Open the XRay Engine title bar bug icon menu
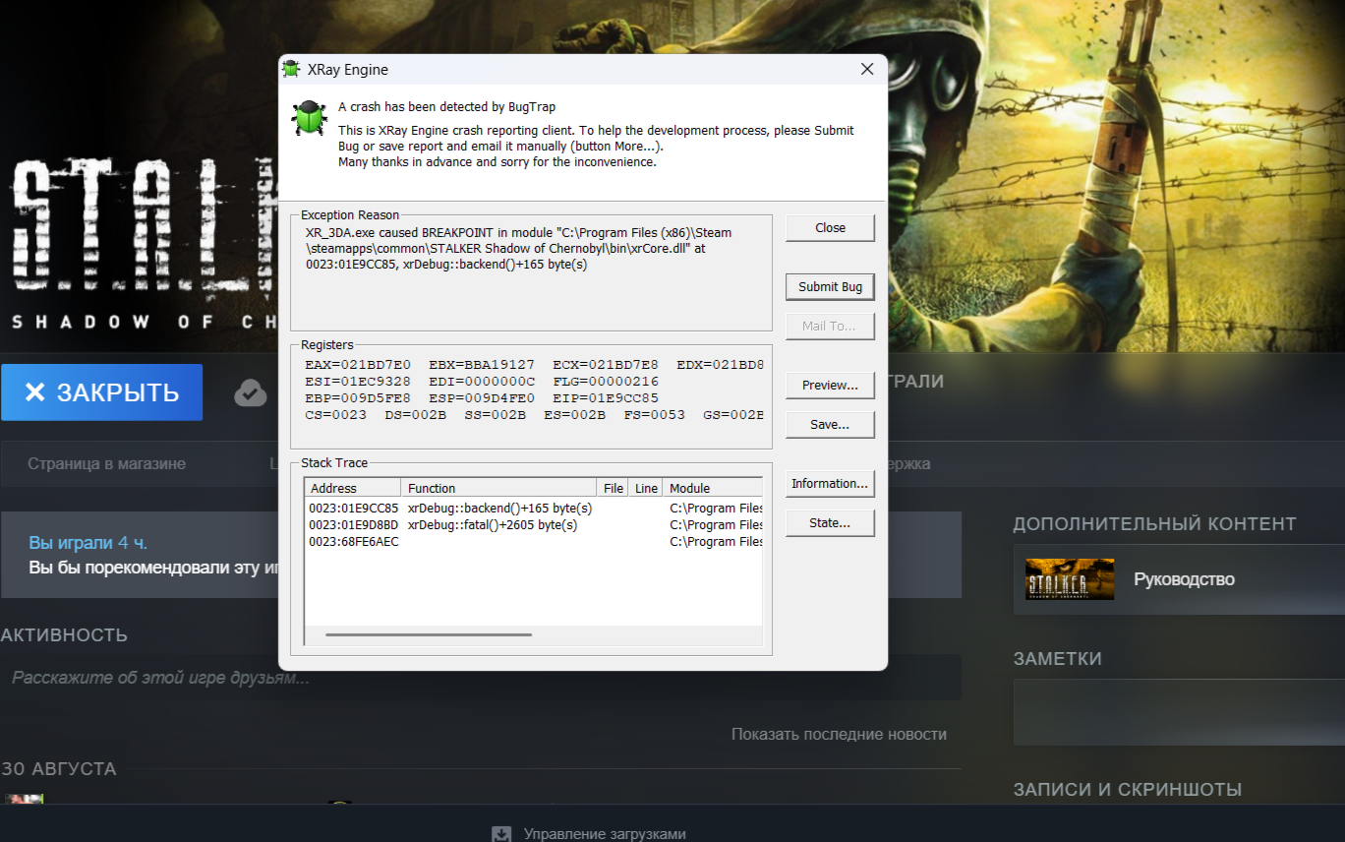 pyautogui.click(x=291, y=70)
